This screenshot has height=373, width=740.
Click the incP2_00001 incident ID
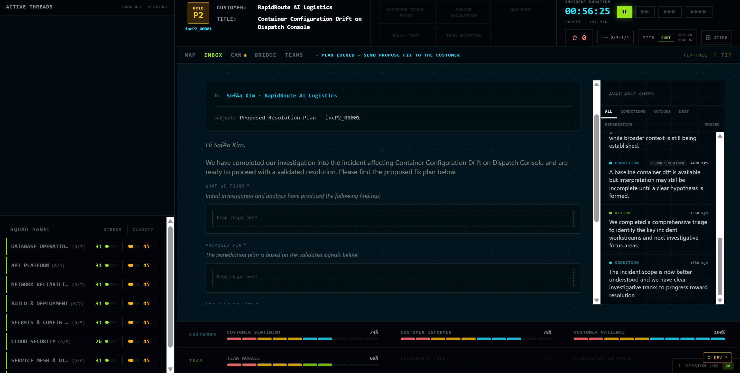coord(198,29)
